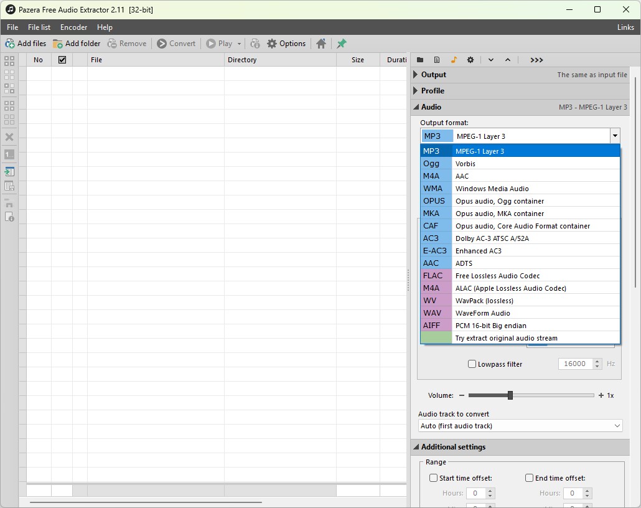Screen dimensions: 641x508
Task: Click the small gear icon in right panel
Action: click(470, 60)
